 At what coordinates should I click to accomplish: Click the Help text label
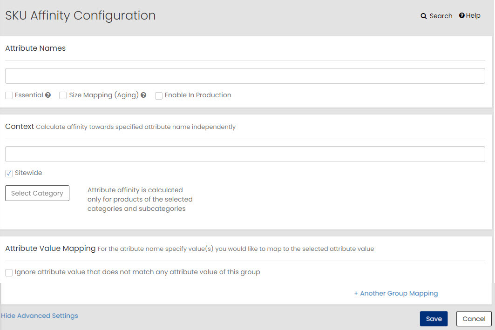473,15
